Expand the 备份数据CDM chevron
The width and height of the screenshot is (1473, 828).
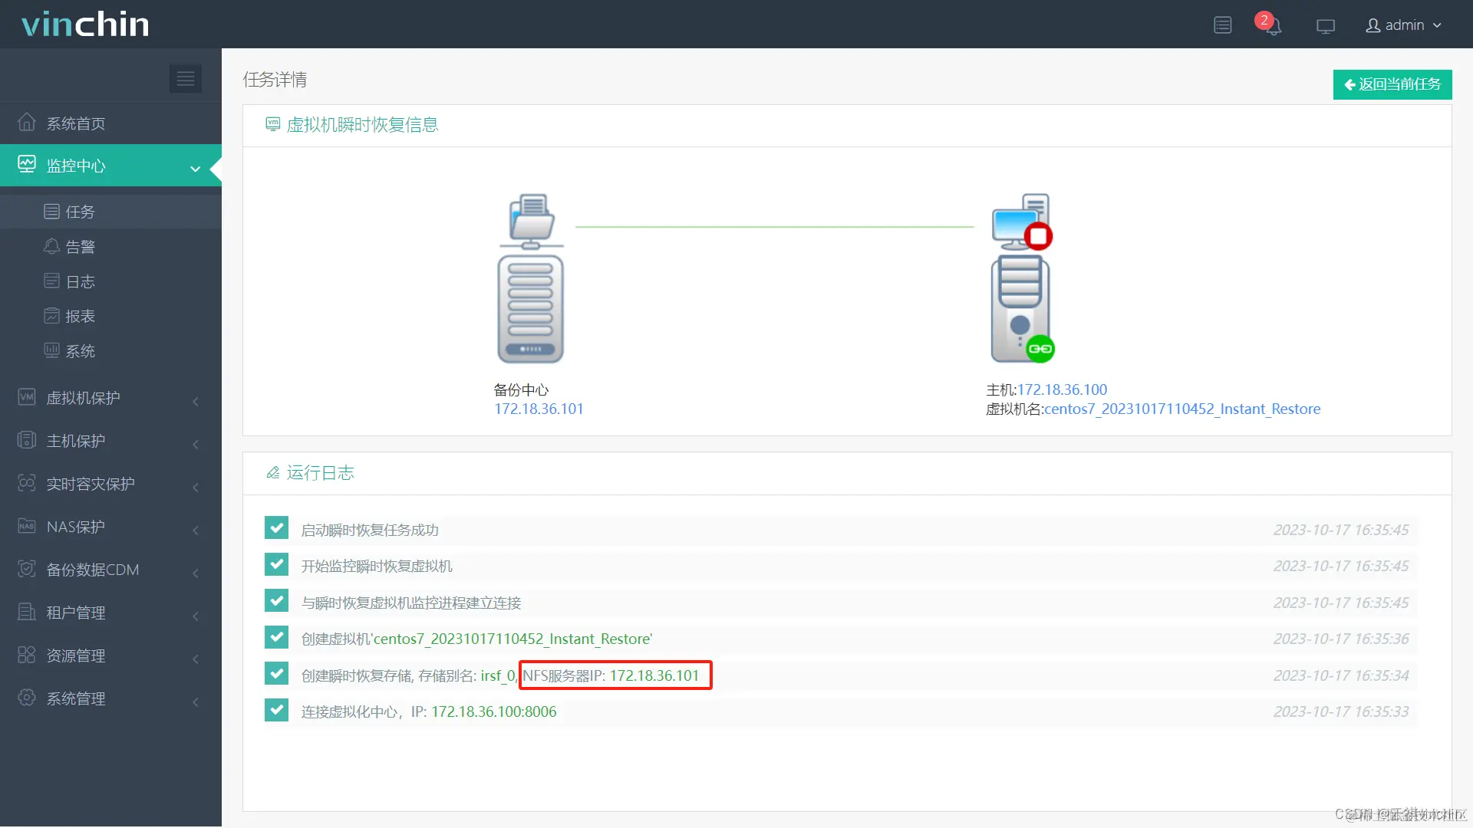point(196,573)
